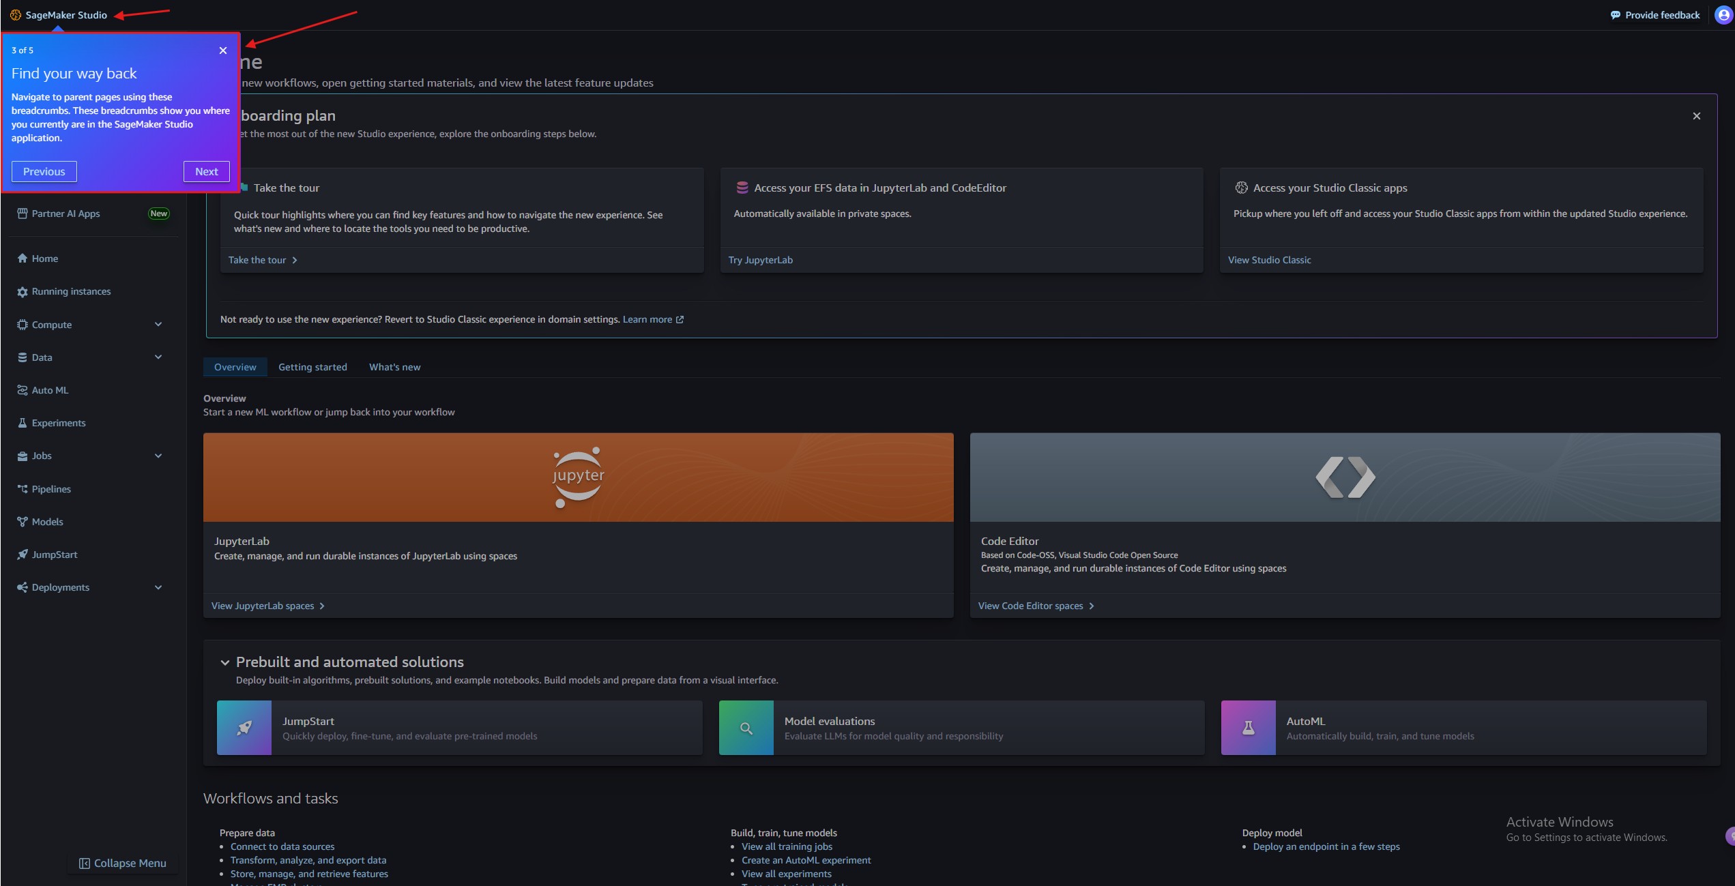Image resolution: width=1735 pixels, height=886 pixels.
Task: Click Provide feedback in top bar
Action: [x=1655, y=15]
